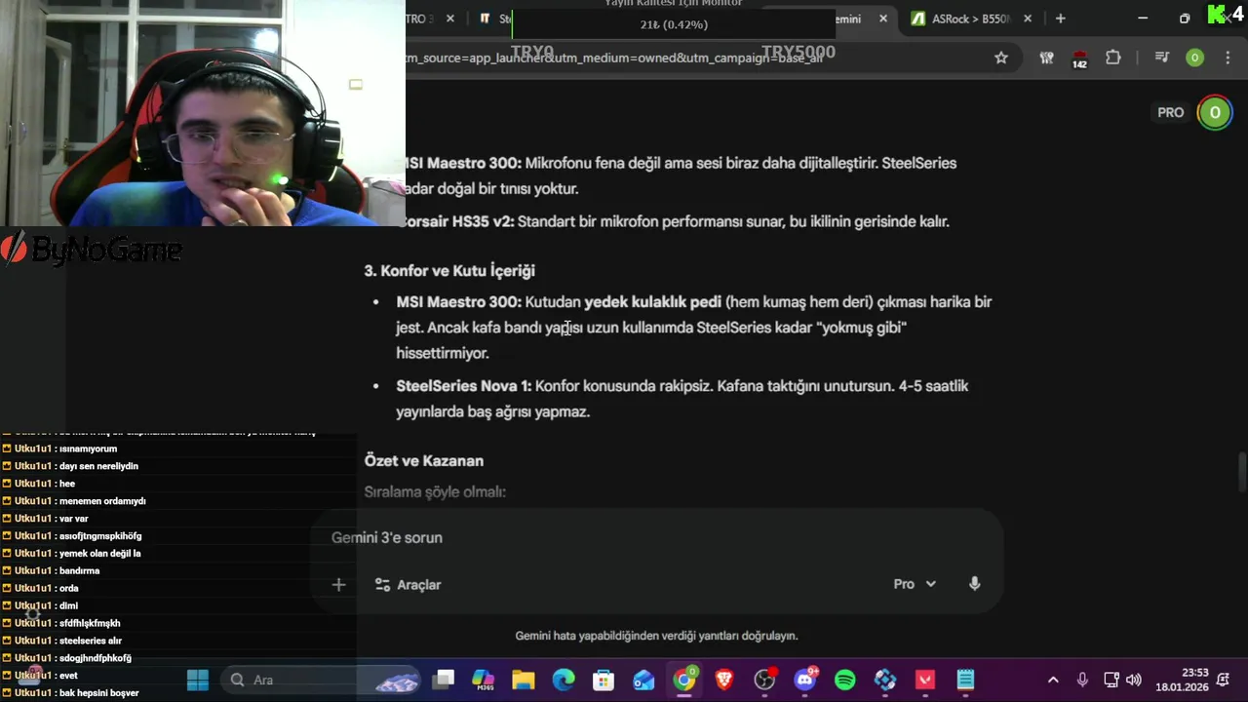Image resolution: width=1248 pixels, height=702 pixels.
Task: Open Notepad from the taskbar
Action: click(x=965, y=680)
